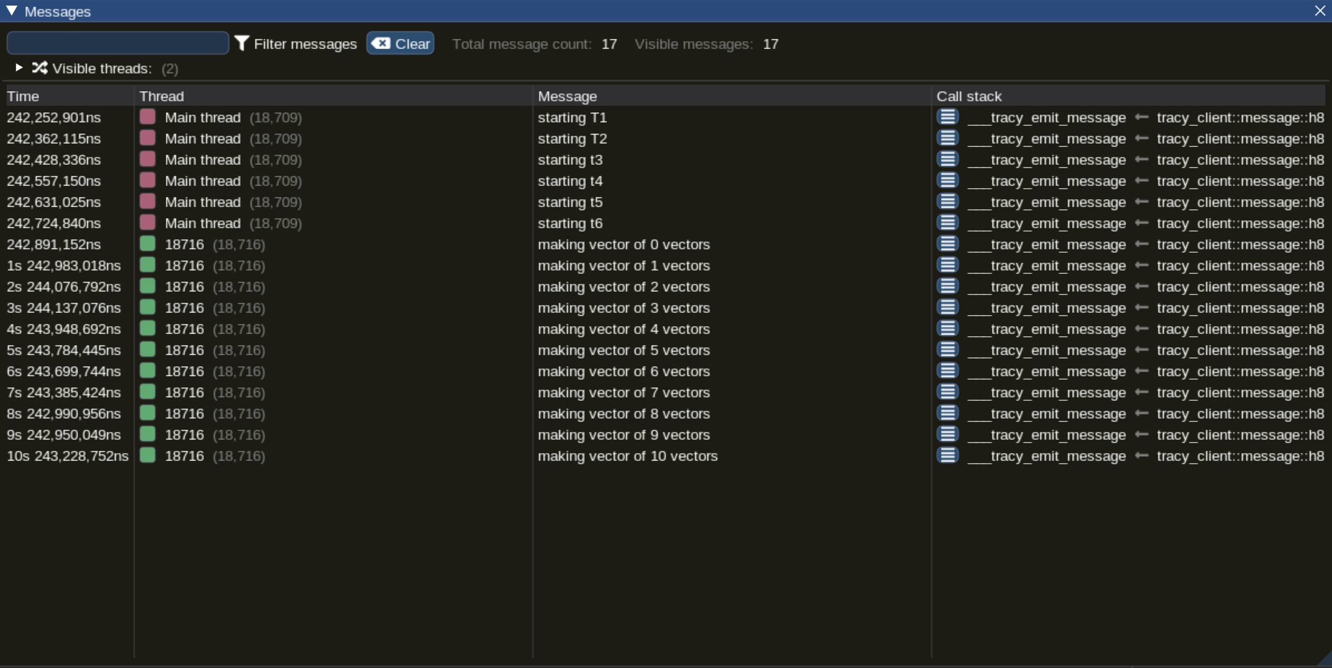Select message 'starting T2'
The image size is (1332, 668).
(x=572, y=139)
